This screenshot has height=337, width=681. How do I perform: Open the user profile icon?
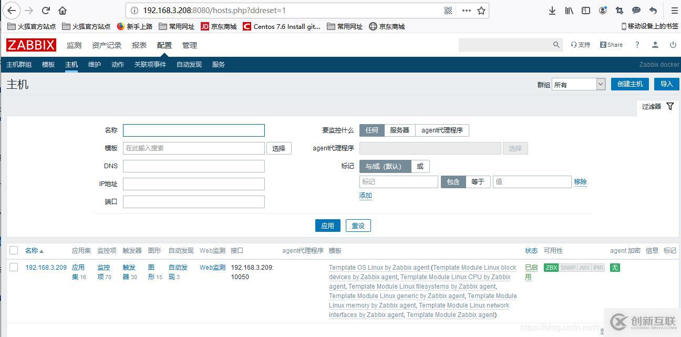pyautogui.click(x=655, y=45)
